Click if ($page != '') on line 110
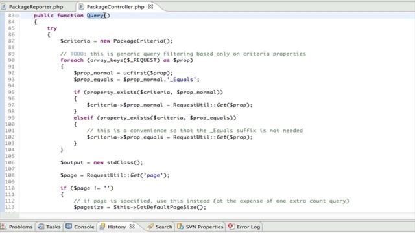 pos(87,188)
